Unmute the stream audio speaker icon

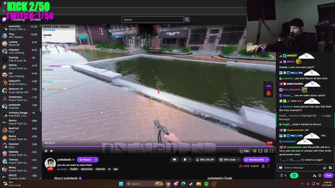[52, 151]
